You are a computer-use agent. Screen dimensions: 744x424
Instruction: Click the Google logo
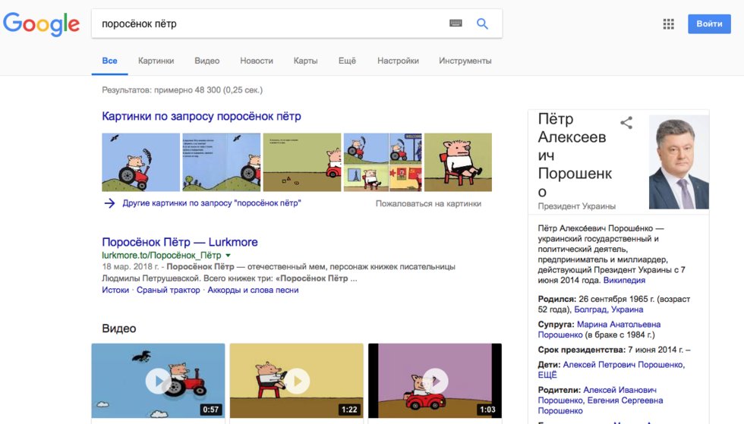42,24
